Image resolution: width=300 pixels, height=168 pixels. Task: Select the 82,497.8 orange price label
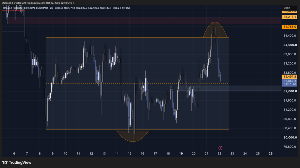pos(290,76)
